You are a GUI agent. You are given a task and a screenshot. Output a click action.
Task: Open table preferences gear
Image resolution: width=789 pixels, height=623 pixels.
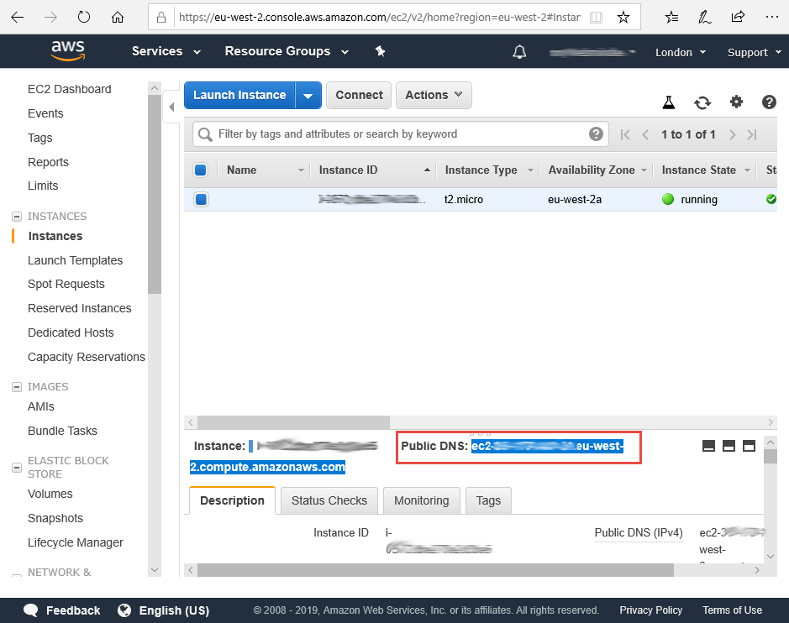pyautogui.click(x=736, y=102)
